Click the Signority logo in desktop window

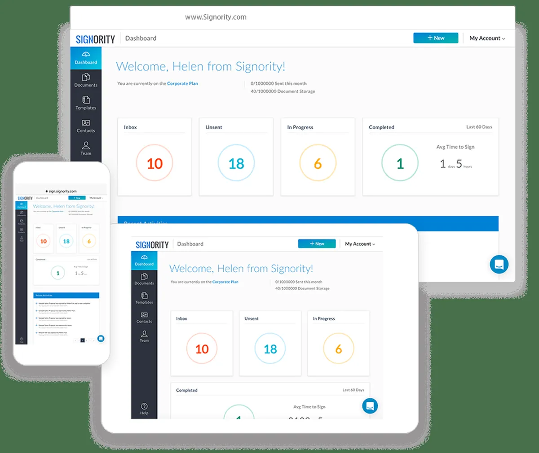pyautogui.click(x=95, y=39)
